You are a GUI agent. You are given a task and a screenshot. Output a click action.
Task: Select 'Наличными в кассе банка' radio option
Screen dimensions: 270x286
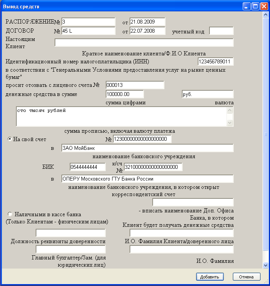(10, 214)
